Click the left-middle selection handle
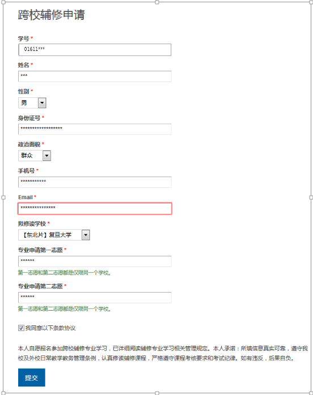The image size is (313, 395). [3, 197]
